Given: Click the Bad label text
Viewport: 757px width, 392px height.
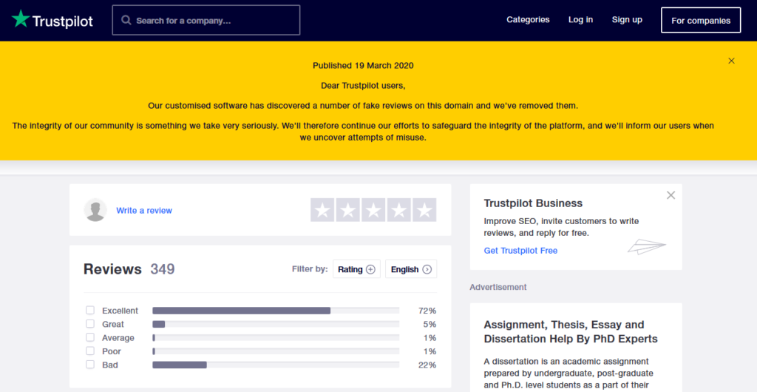Looking at the screenshot, I should (109, 365).
